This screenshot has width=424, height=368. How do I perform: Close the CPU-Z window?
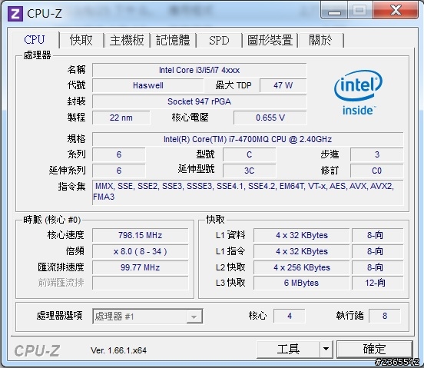click(396, 11)
